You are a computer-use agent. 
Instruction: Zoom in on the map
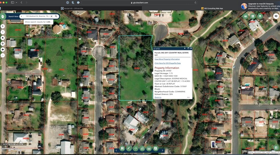pos(3,26)
